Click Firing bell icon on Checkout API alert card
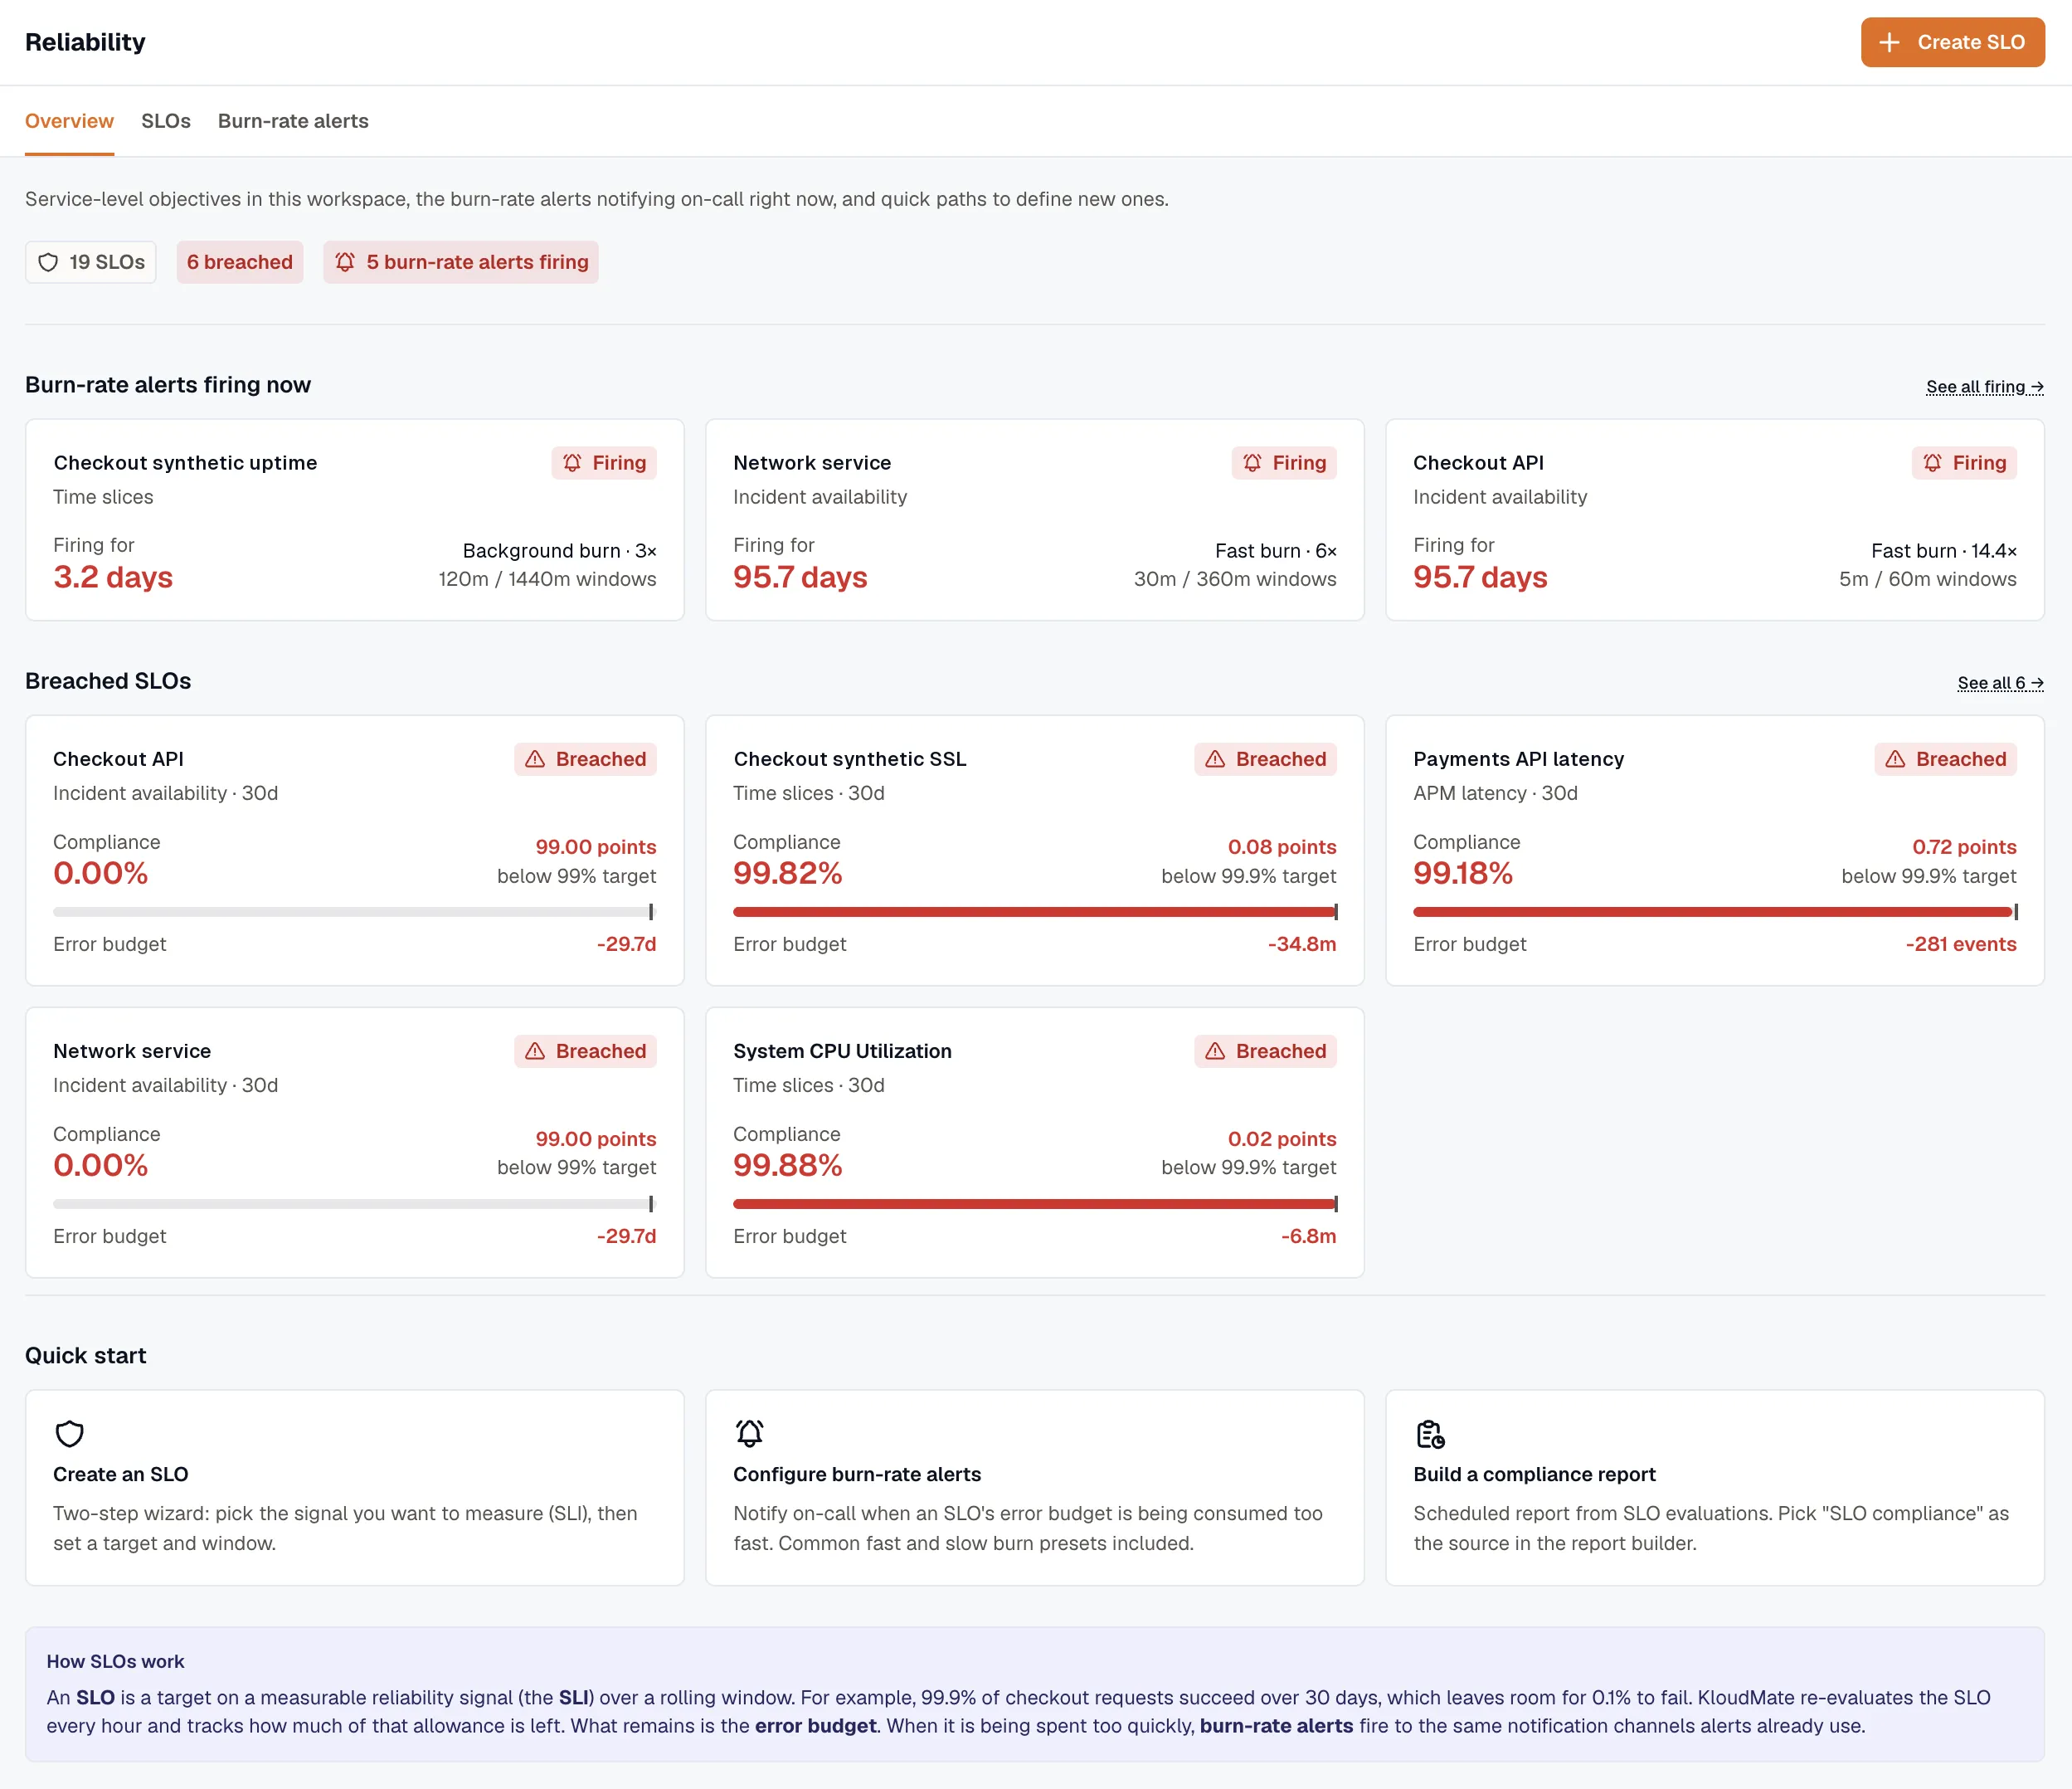 (1932, 462)
